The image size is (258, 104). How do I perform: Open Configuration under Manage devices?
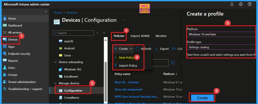point(73,90)
